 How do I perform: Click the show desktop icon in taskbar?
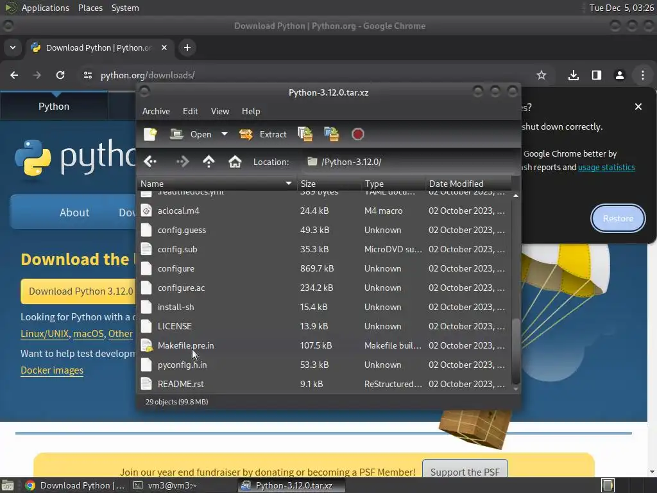point(7,485)
